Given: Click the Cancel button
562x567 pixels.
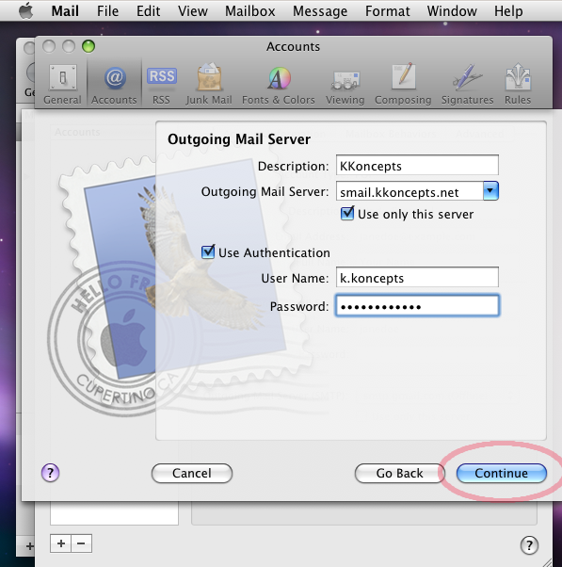Looking at the screenshot, I should point(192,473).
